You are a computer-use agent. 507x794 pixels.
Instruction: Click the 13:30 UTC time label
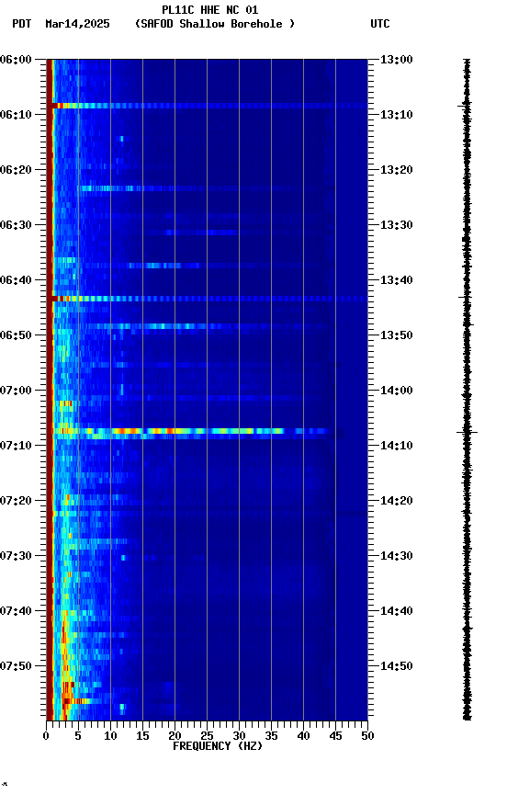pyautogui.click(x=397, y=225)
